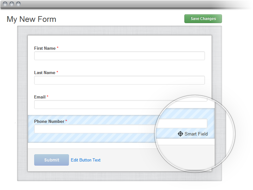Click the Last Name field label

click(45, 73)
